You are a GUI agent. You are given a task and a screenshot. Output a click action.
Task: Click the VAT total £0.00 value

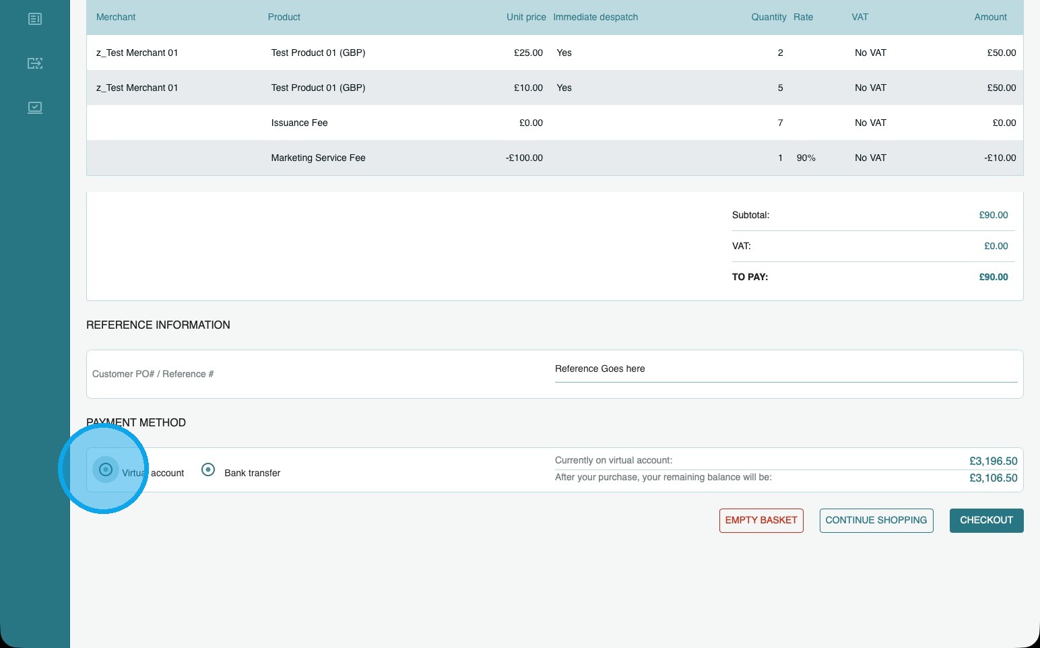pos(996,246)
